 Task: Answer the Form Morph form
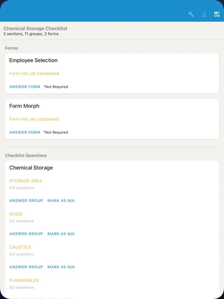25,132
